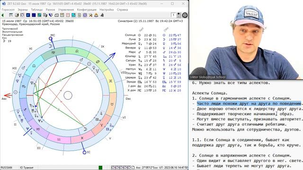Click the number field showing 1
This screenshot has width=303, height=170.
(x=174, y=15)
